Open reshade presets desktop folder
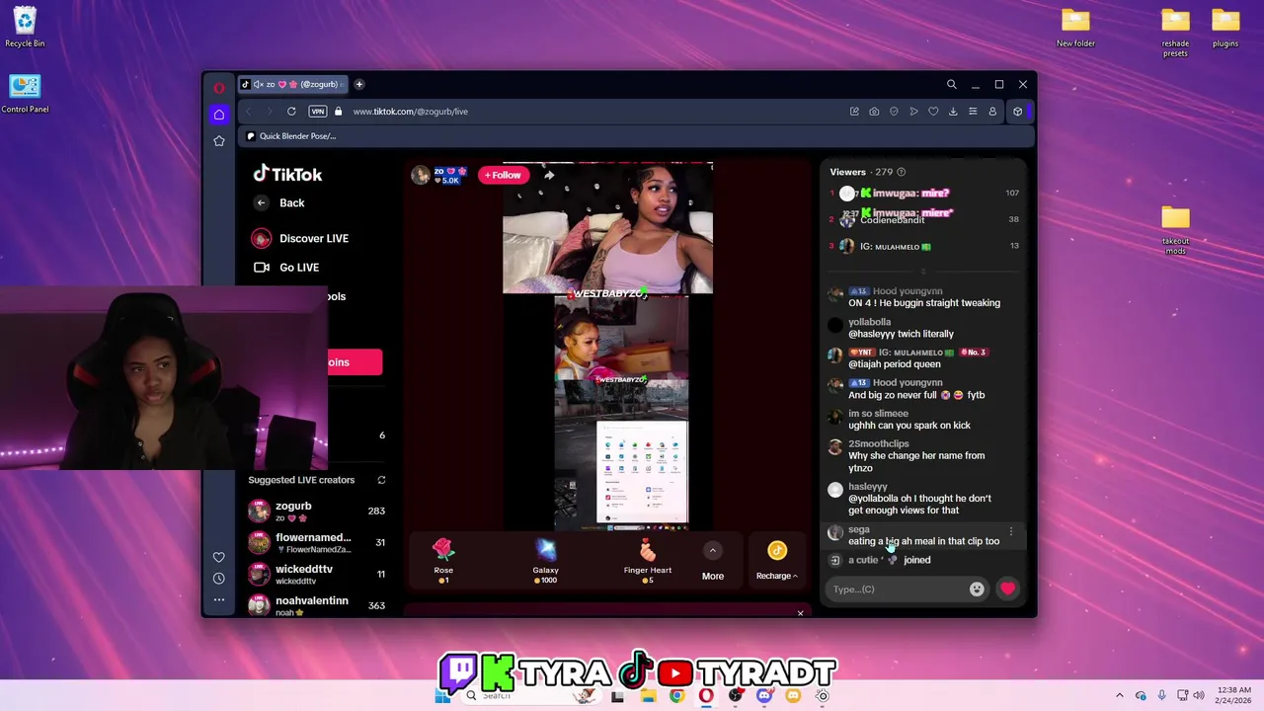This screenshot has height=711, width=1264. pos(1175,33)
